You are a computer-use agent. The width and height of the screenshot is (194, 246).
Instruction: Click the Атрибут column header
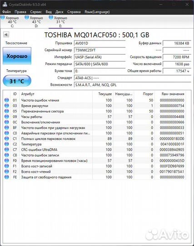click(x=56, y=94)
